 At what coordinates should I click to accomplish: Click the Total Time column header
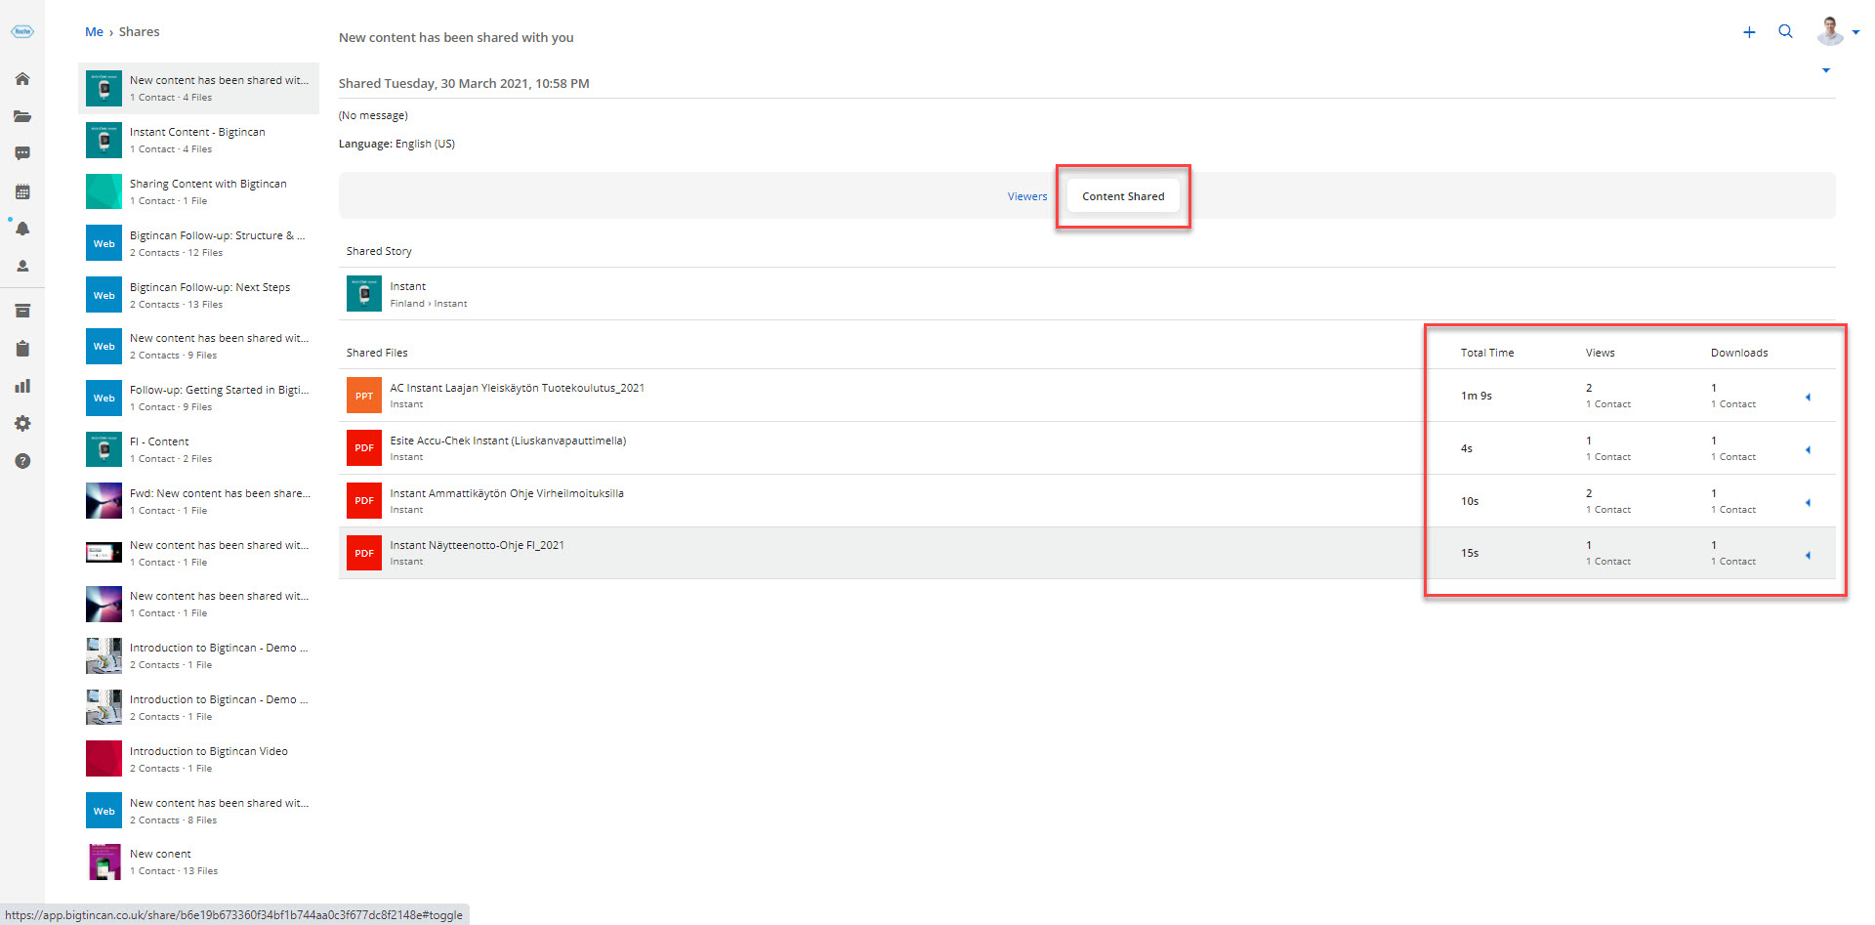[x=1487, y=353]
